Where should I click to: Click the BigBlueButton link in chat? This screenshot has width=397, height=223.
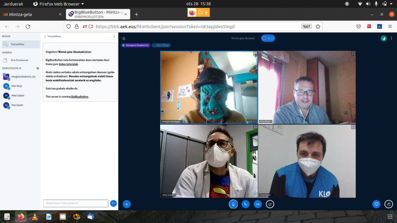pos(79,96)
